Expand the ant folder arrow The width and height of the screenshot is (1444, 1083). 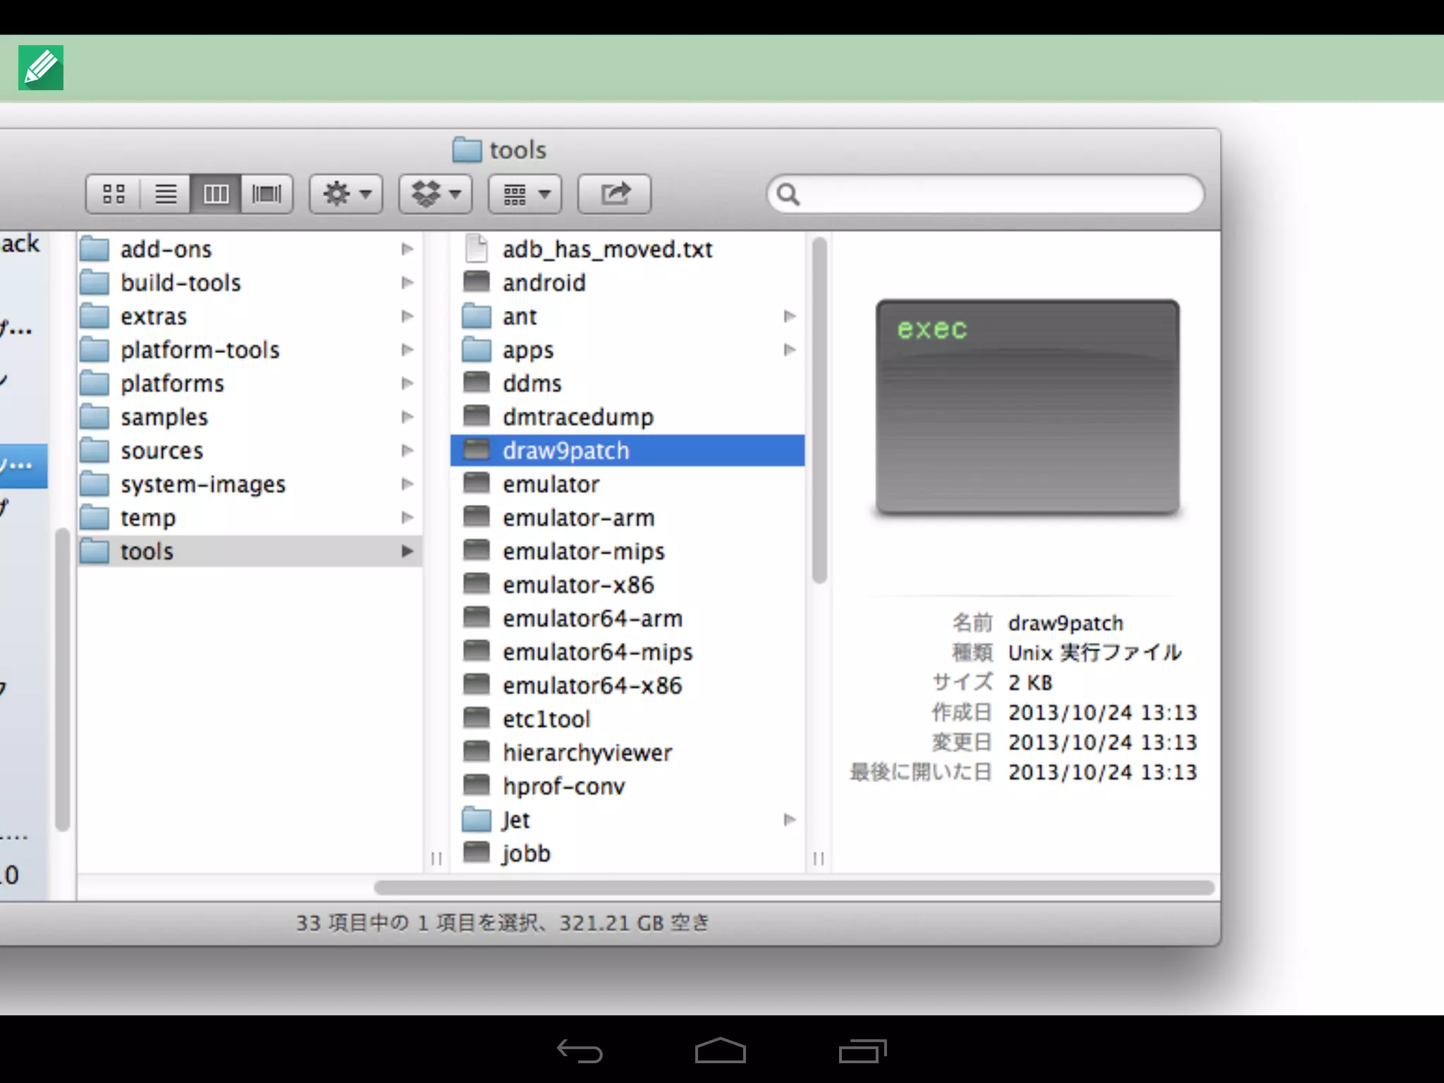(790, 316)
